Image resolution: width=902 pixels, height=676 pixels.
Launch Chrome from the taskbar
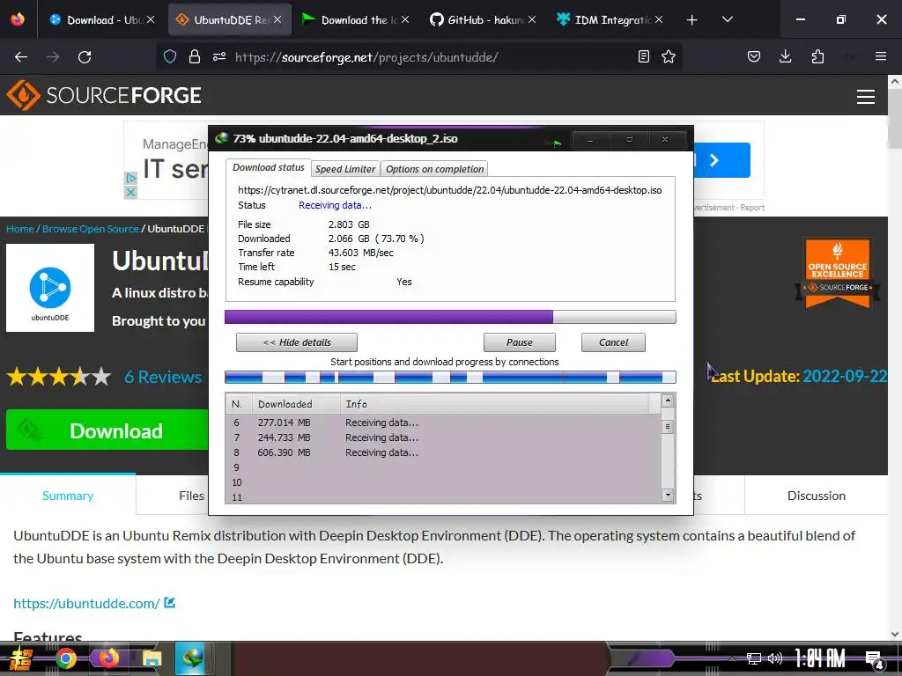65,658
